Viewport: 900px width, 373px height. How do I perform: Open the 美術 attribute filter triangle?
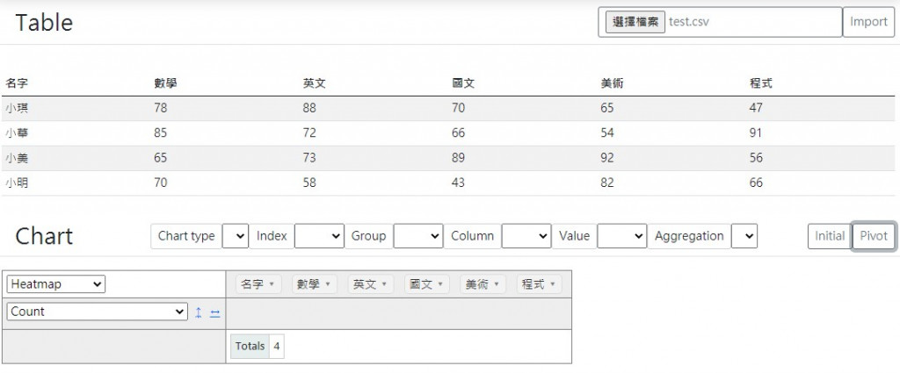tap(497, 284)
